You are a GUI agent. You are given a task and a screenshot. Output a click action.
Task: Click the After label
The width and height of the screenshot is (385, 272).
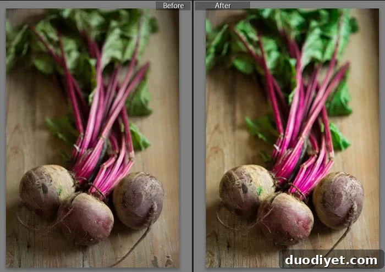pos(222,5)
